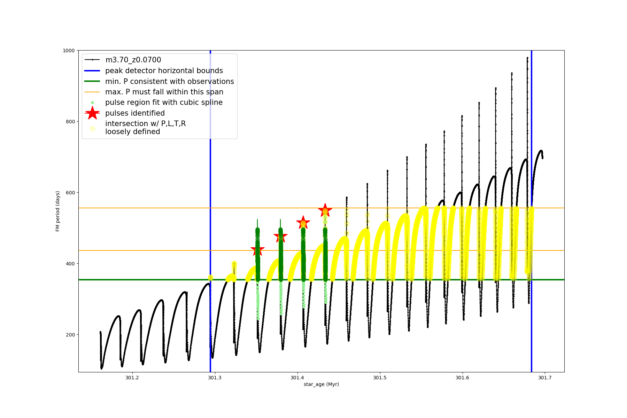
Task: Click the black line sample in legend
Action: pos(92,60)
